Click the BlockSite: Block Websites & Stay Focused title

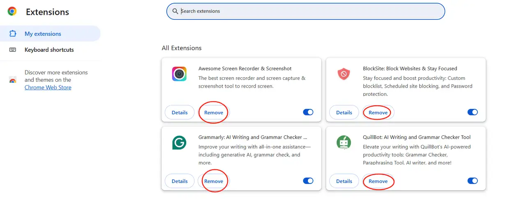pyautogui.click(x=410, y=69)
